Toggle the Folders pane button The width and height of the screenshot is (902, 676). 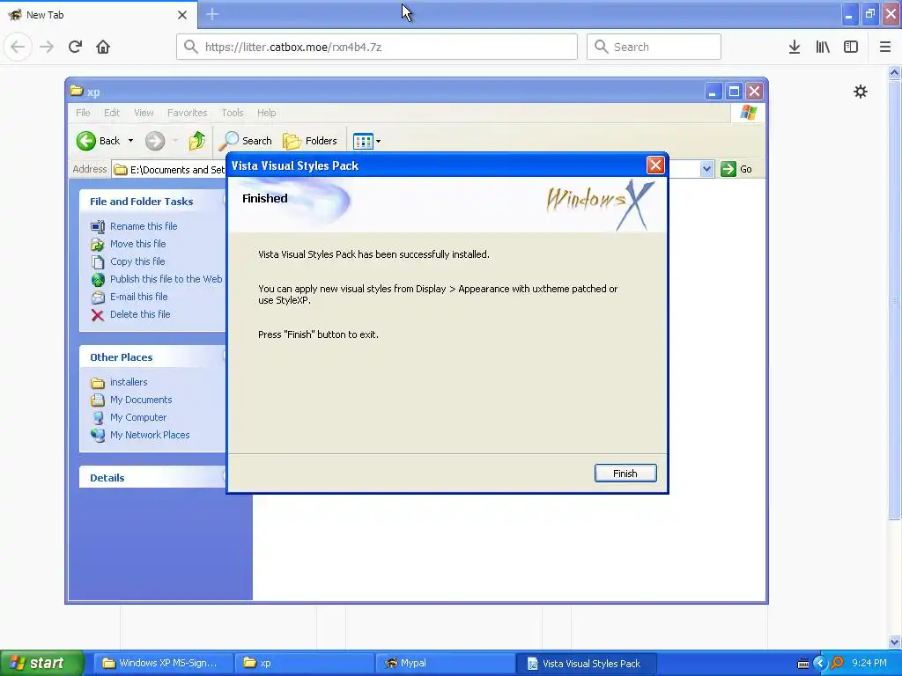pyautogui.click(x=310, y=141)
